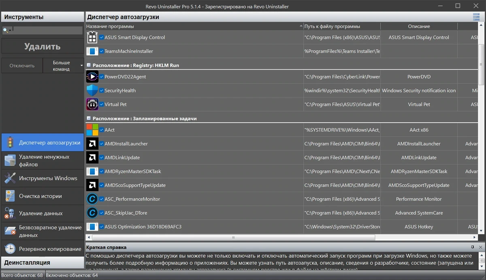Viewport: 486px width, 280px height.
Task: Click the AMDLinkUpdate AMD logo icon
Action: point(92,158)
